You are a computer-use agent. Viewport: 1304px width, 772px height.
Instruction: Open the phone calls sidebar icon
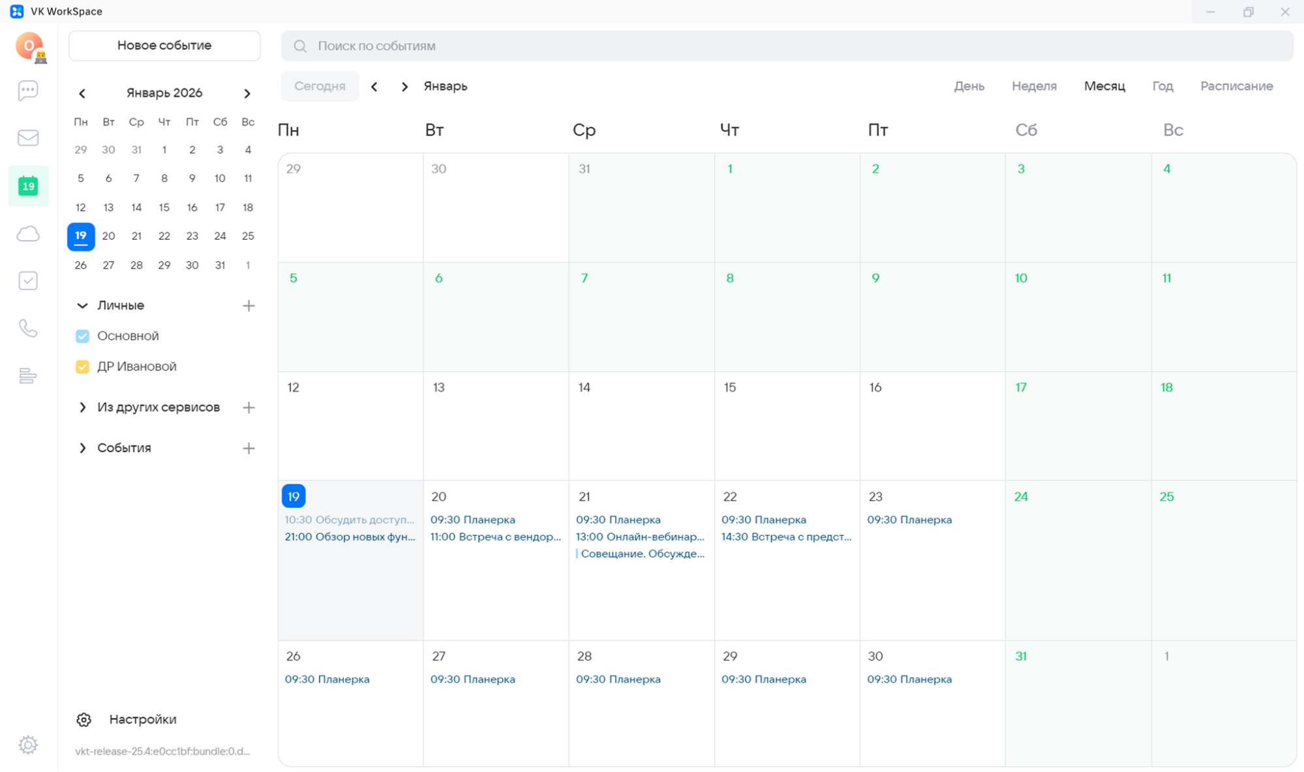(28, 328)
